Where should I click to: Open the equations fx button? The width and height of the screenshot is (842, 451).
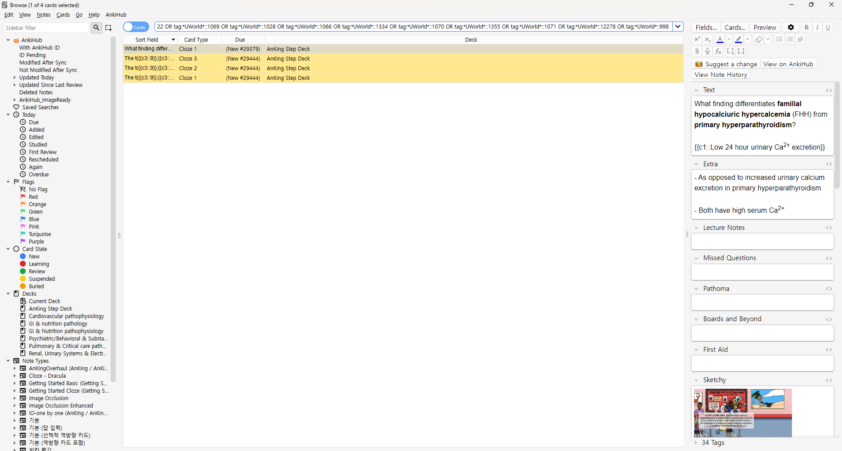[718, 51]
